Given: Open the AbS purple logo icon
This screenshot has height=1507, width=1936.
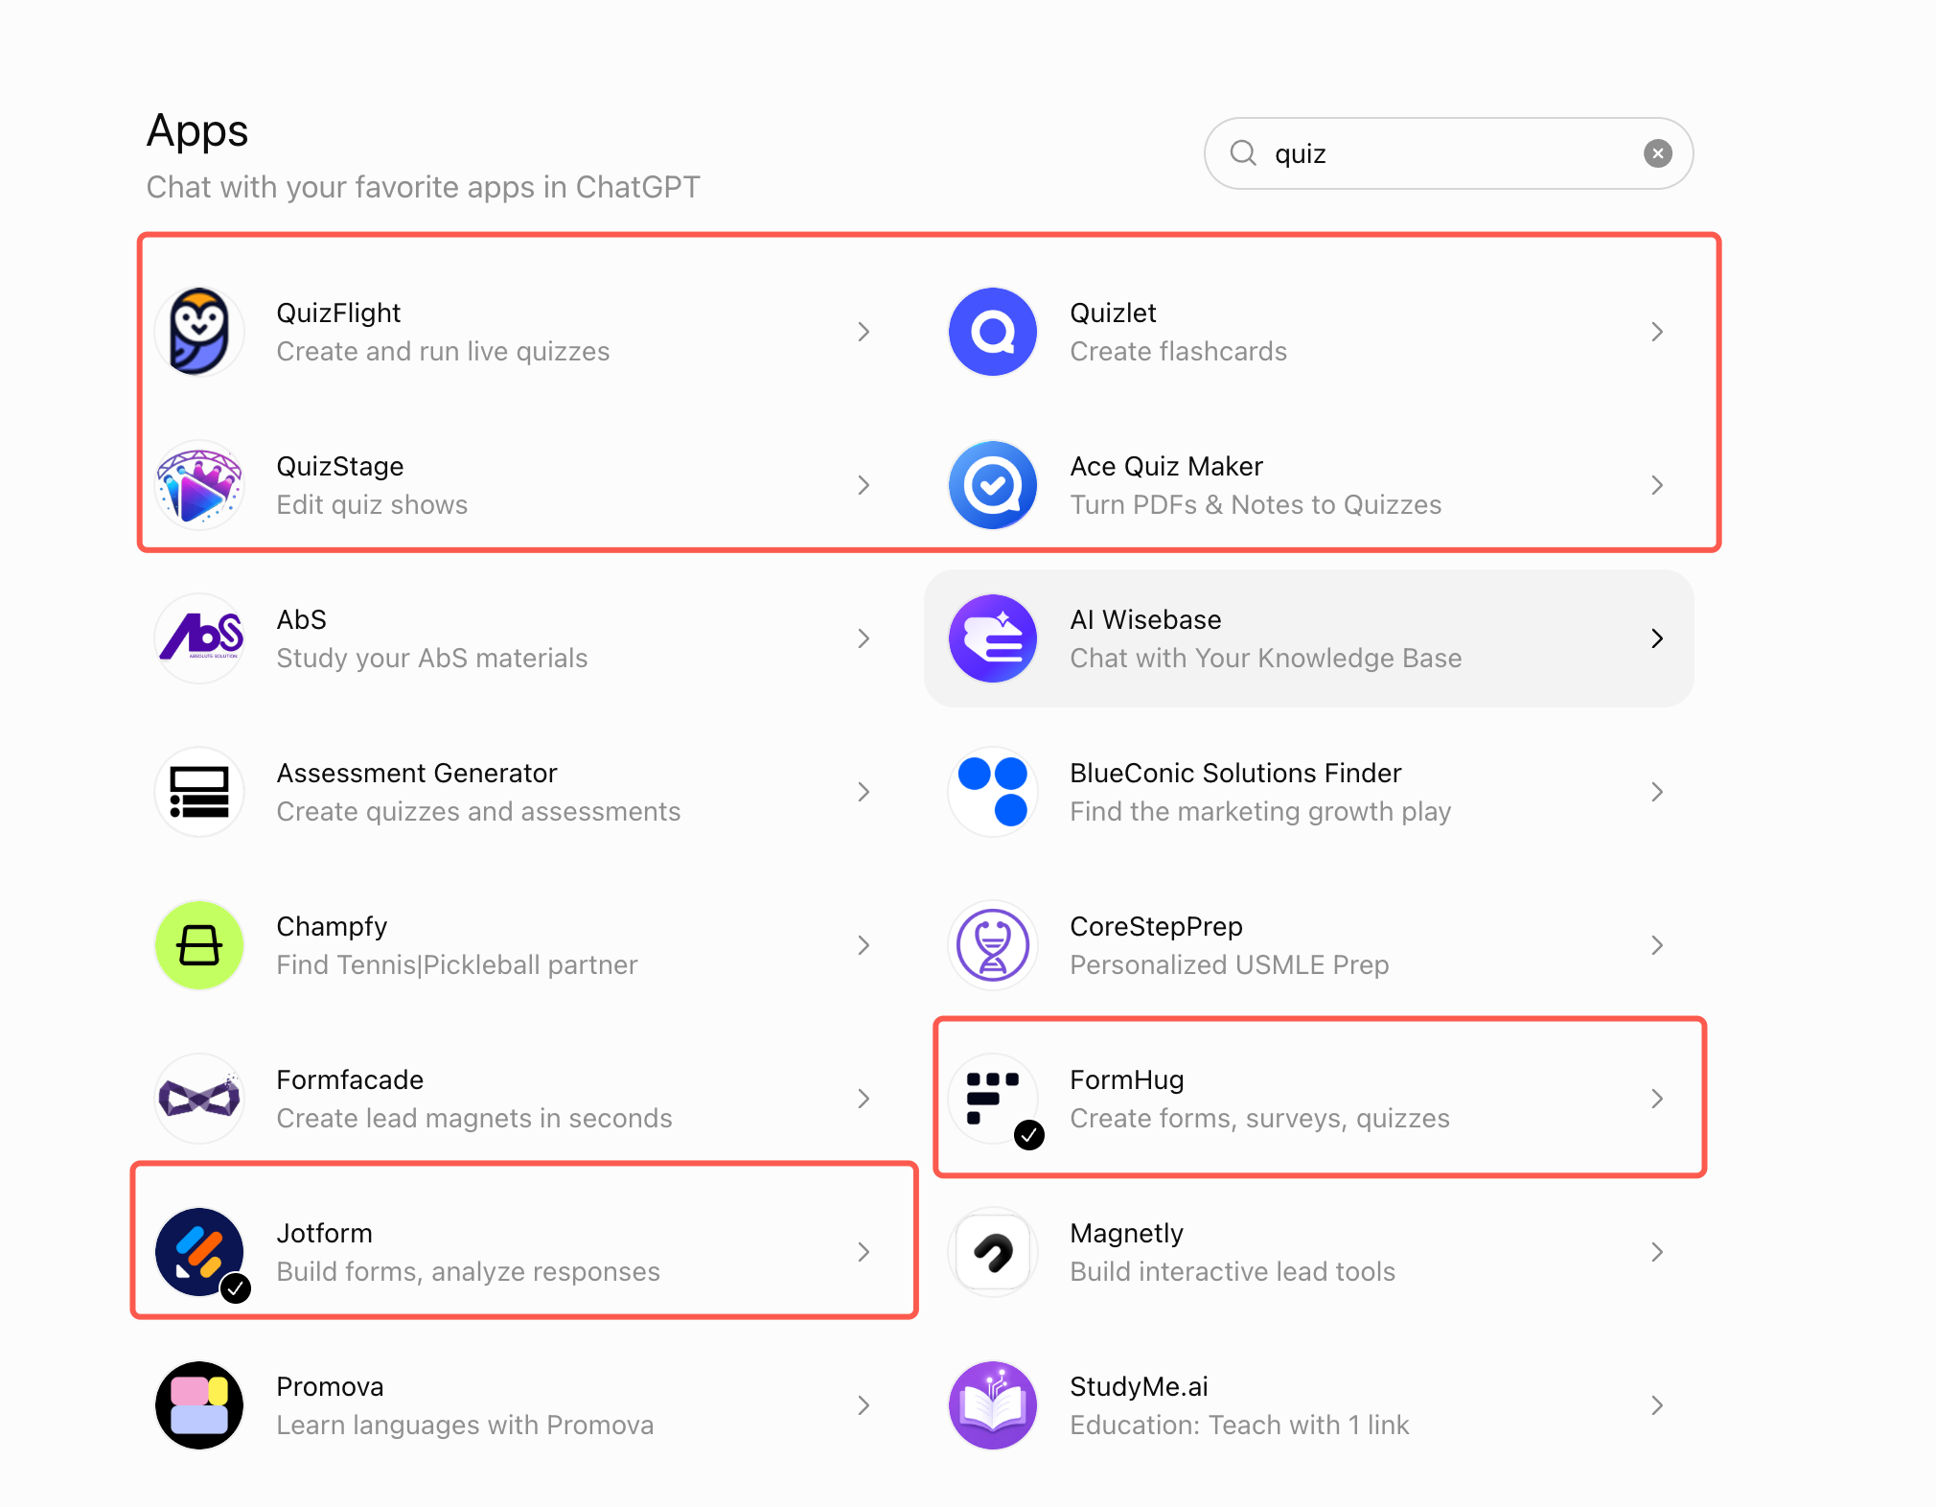Looking at the screenshot, I should pyautogui.click(x=199, y=638).
